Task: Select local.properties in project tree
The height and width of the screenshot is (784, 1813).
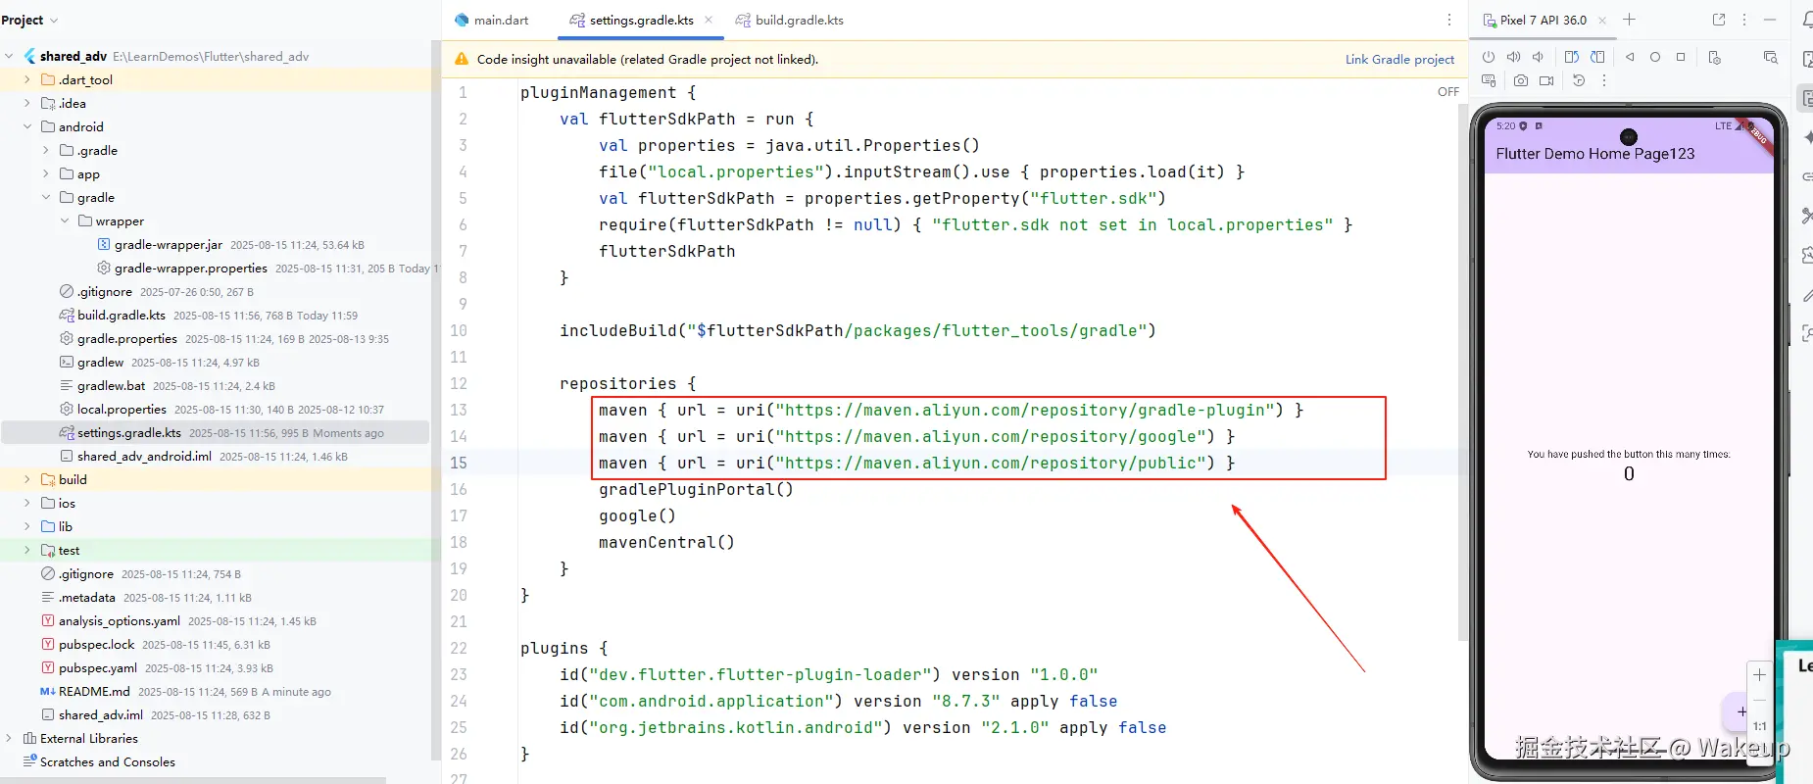Action: coord(122,409)
